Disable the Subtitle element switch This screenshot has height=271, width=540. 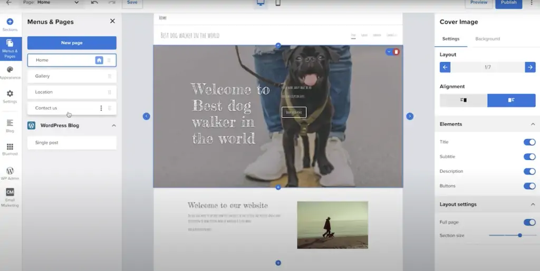[529, 157]
